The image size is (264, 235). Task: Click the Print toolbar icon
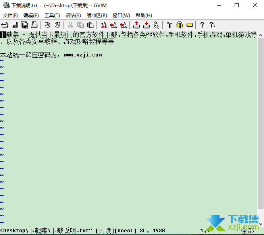coord(34,25)
